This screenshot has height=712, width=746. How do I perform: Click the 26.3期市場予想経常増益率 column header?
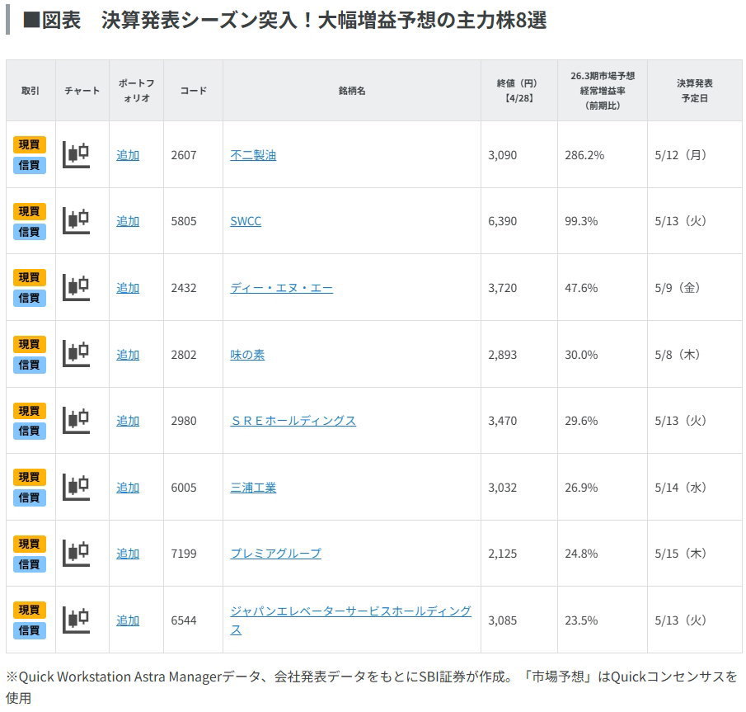click(603, 91)
